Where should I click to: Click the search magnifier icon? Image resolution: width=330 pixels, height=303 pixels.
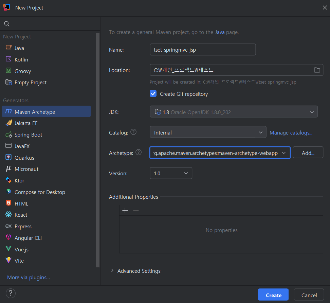tap(7, 24)
